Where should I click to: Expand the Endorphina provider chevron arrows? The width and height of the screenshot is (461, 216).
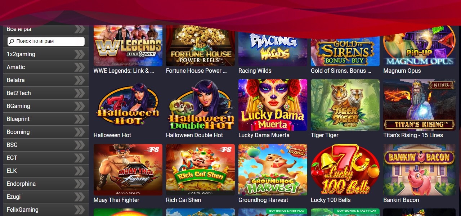(80, 184)
